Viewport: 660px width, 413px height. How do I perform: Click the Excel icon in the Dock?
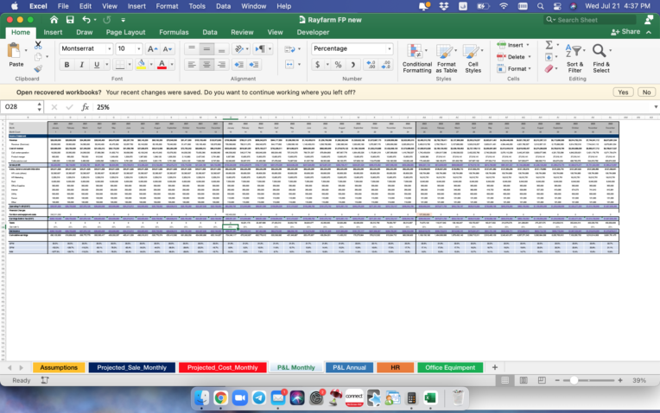[430, 397]
